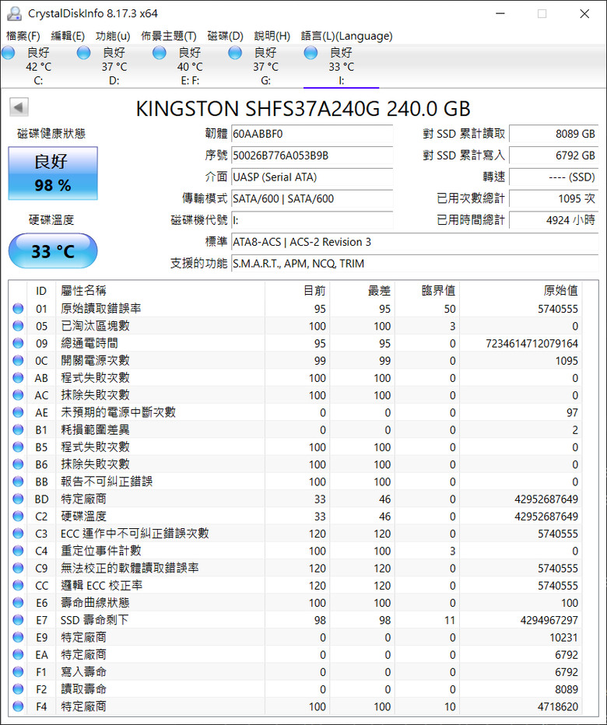The width and height of the screenshot is (607, 725).
Task: Click the ID column header
Action: pos(41,290)
